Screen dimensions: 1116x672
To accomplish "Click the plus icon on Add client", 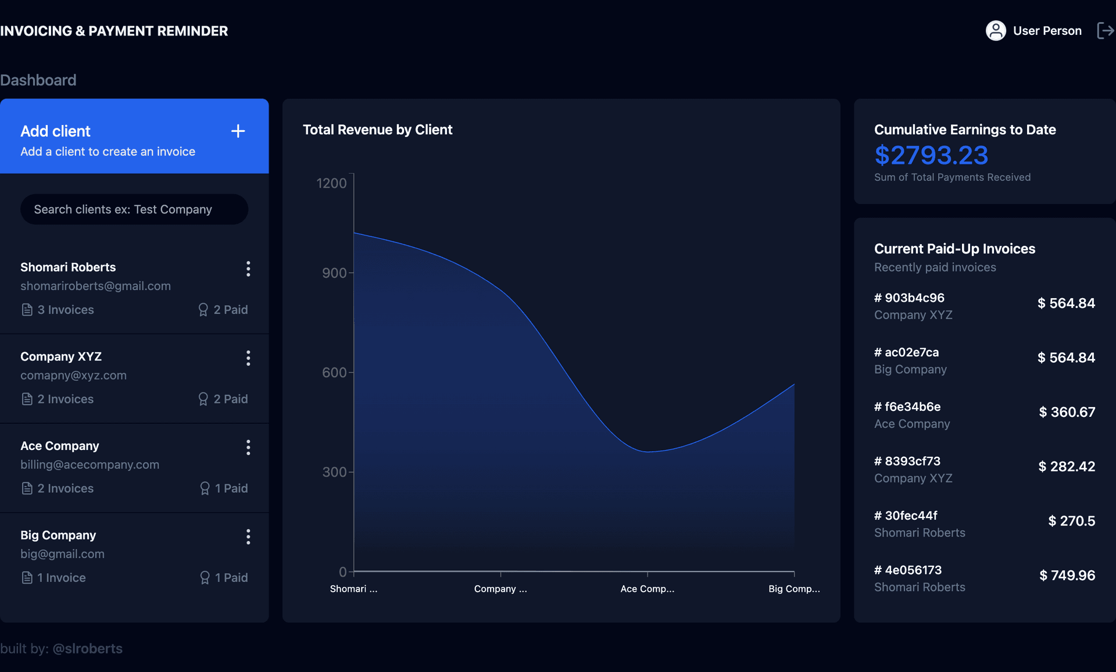I will point(238,131).
